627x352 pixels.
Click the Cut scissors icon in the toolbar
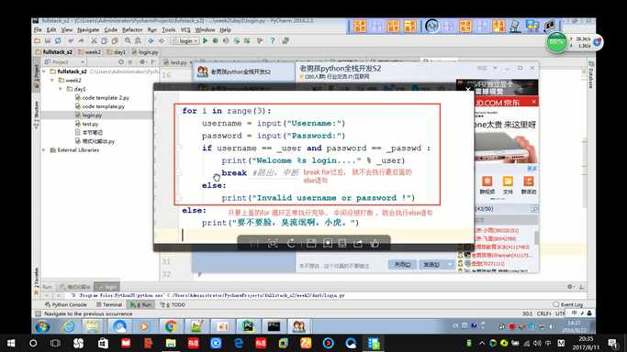tap(94, 40)
